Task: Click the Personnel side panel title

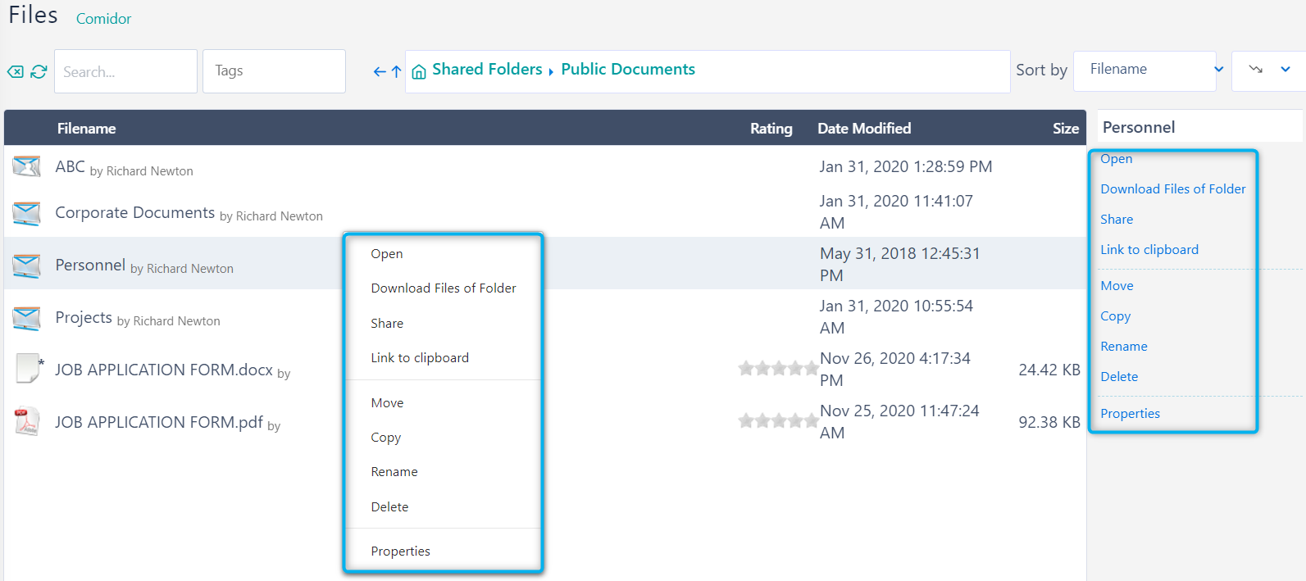Action: [1139, 128]
